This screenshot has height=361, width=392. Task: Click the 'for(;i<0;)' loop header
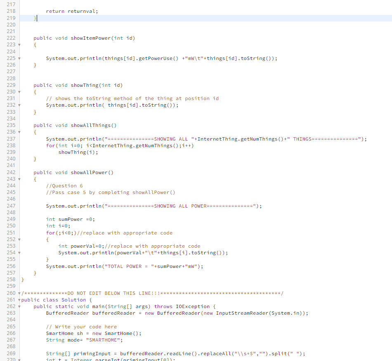(x=61, y=233)
